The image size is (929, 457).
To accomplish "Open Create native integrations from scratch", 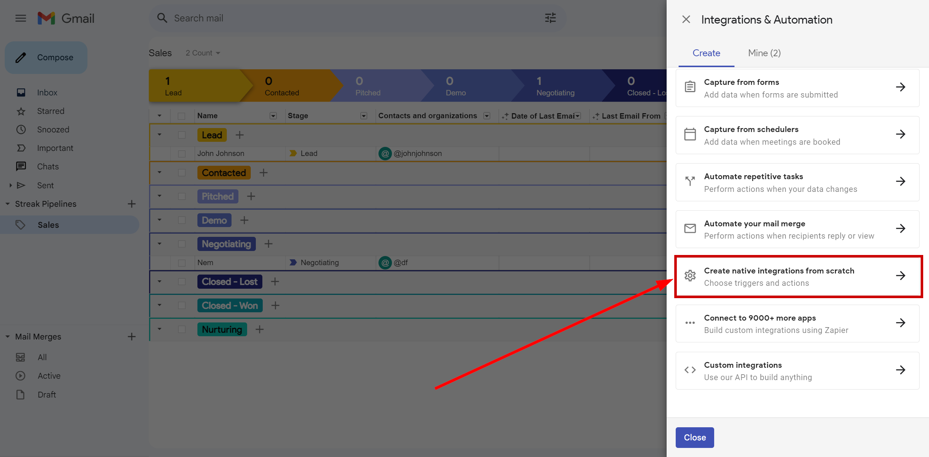I will [797, 276].
